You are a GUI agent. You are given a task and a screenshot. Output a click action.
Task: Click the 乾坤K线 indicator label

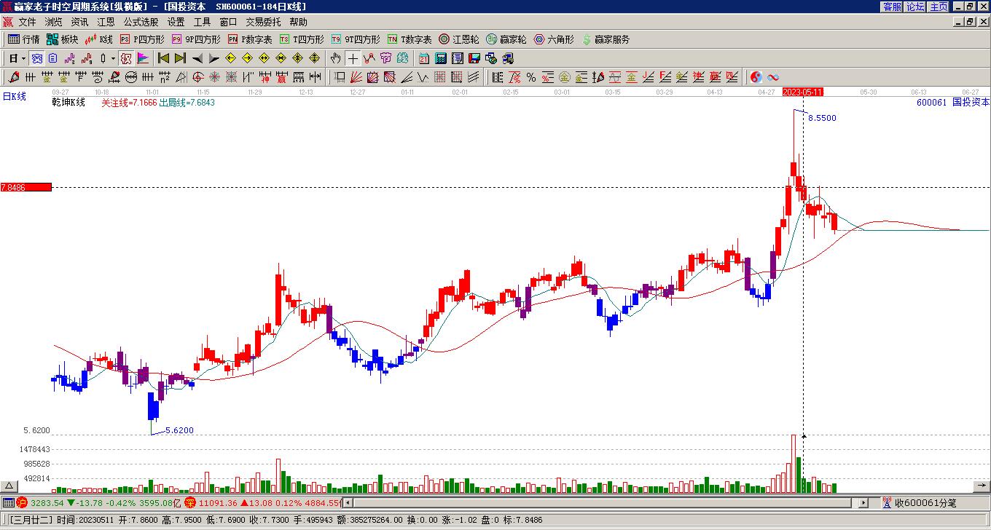pos(68,103)
